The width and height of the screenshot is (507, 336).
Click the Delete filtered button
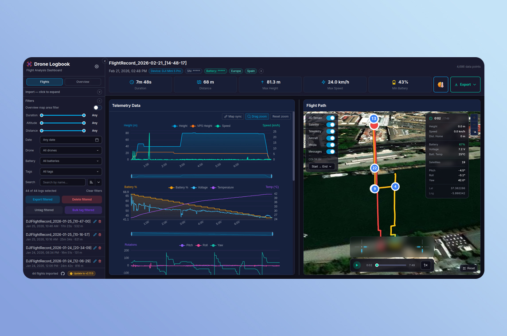pos(82,199)
